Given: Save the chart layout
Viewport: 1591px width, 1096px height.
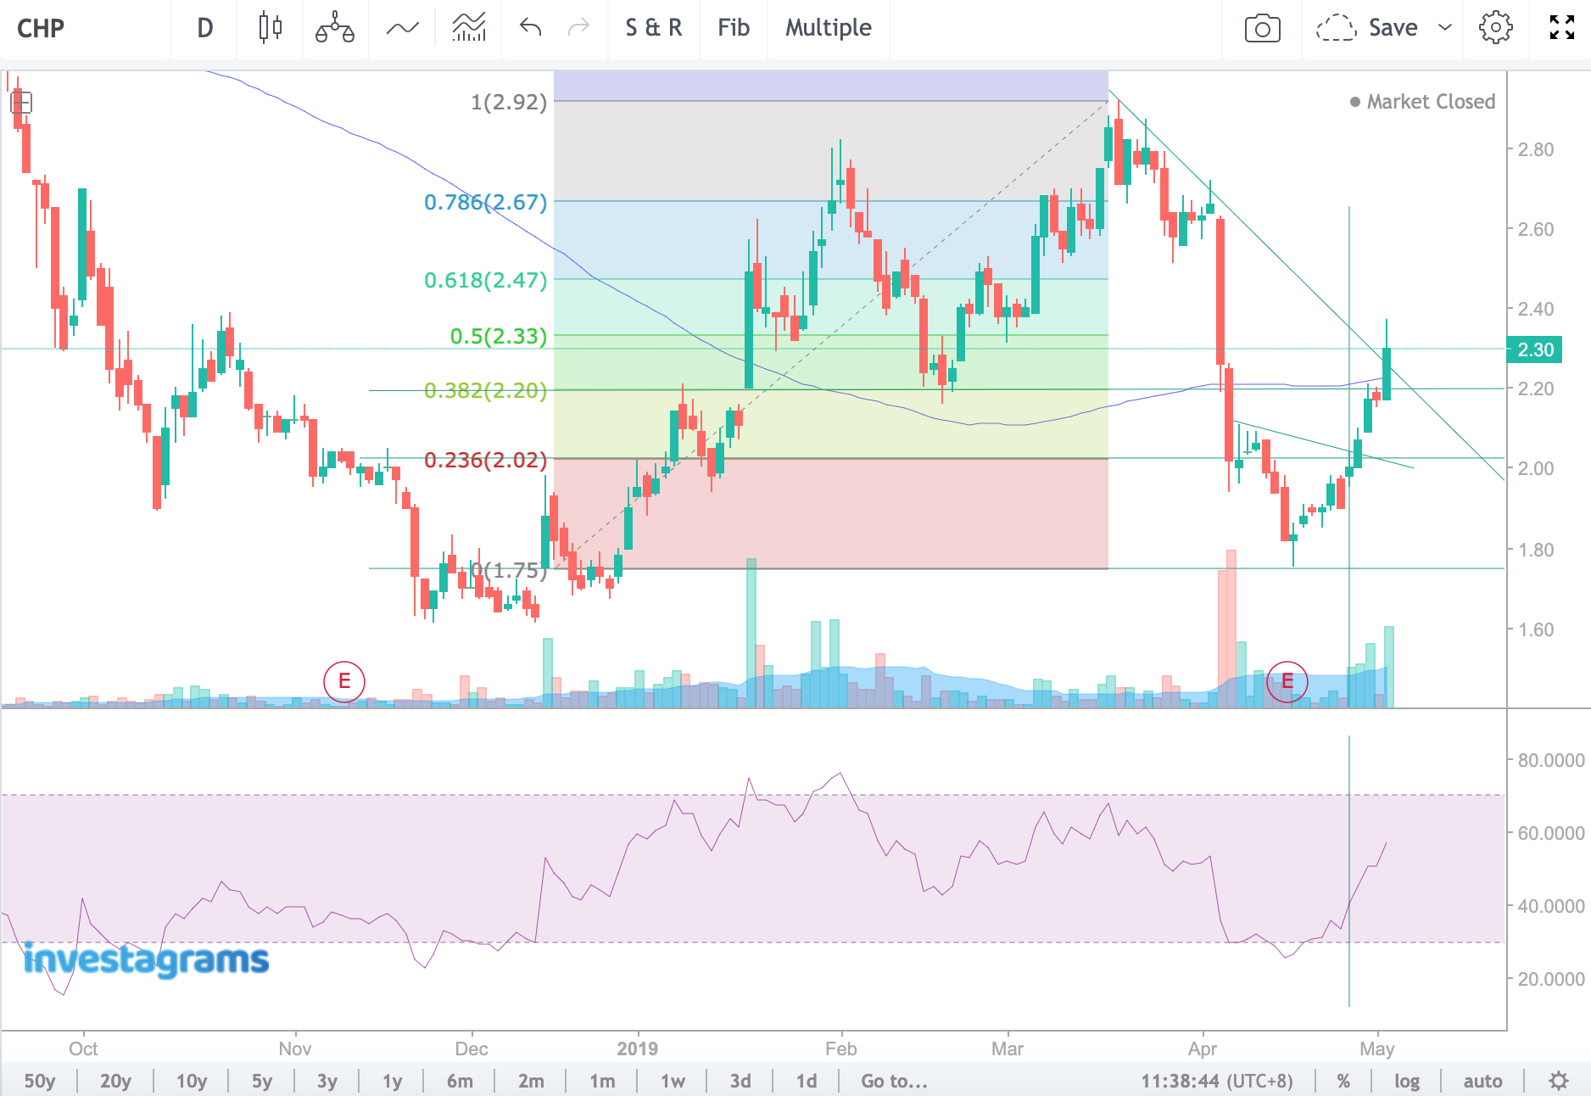Looking at the screenshot, I should point(1367,28).
